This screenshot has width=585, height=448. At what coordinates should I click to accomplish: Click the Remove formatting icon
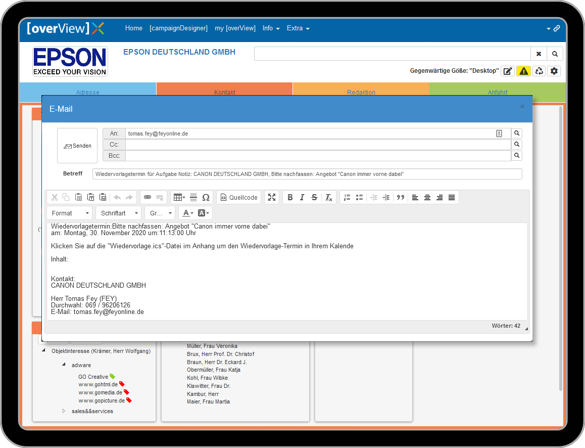[328, 198]
